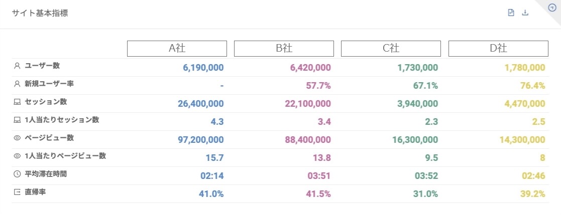Click the user icon beside 新規ユーザー率

coord(17,84)
